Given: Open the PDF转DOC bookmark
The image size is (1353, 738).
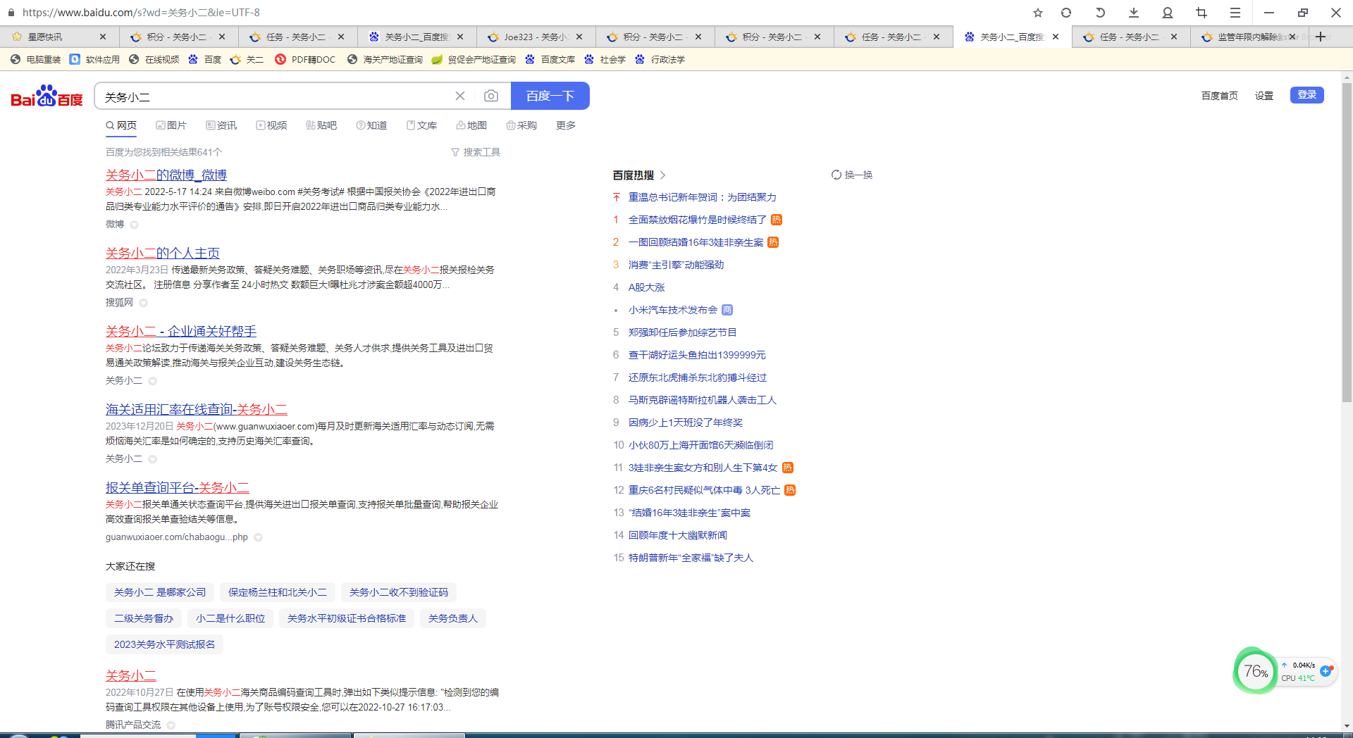Looking at the screenshot, I should [x=306, y=60].
